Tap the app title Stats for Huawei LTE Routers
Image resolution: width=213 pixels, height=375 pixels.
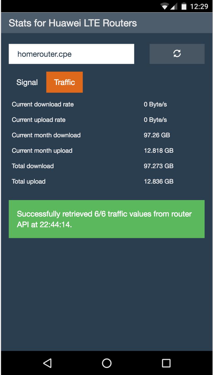pos(73,23)
